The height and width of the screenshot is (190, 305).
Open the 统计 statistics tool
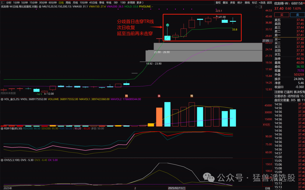point(240,3)
